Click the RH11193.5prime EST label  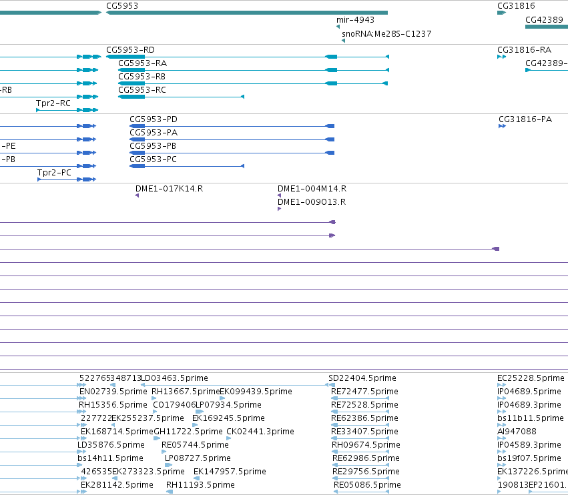200,485
